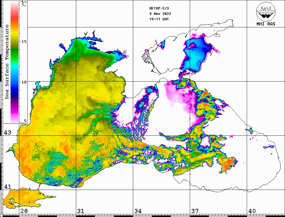
Task: Click longitude label '40'
Action: [x=252, y=211]
